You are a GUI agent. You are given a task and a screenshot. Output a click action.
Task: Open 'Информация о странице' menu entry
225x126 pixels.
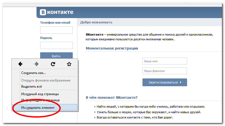click(45, 100)
